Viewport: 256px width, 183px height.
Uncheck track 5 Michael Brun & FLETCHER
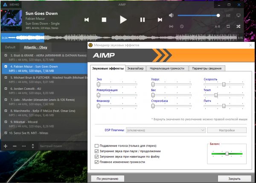click(6, 77)
